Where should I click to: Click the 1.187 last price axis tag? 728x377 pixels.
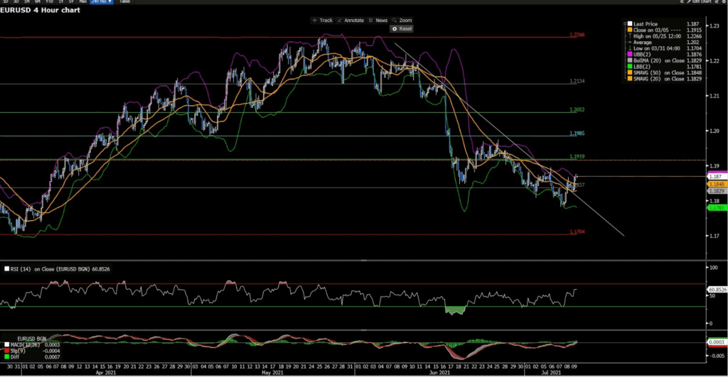(x=717, y=177)
